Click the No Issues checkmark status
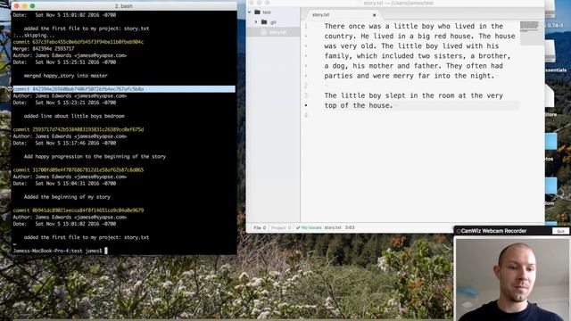 (309, 228)
